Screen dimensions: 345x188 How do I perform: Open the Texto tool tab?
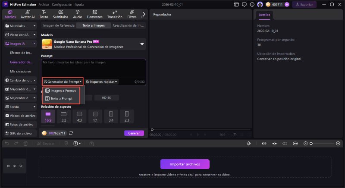pyautogui.click(x=44, y=14)
